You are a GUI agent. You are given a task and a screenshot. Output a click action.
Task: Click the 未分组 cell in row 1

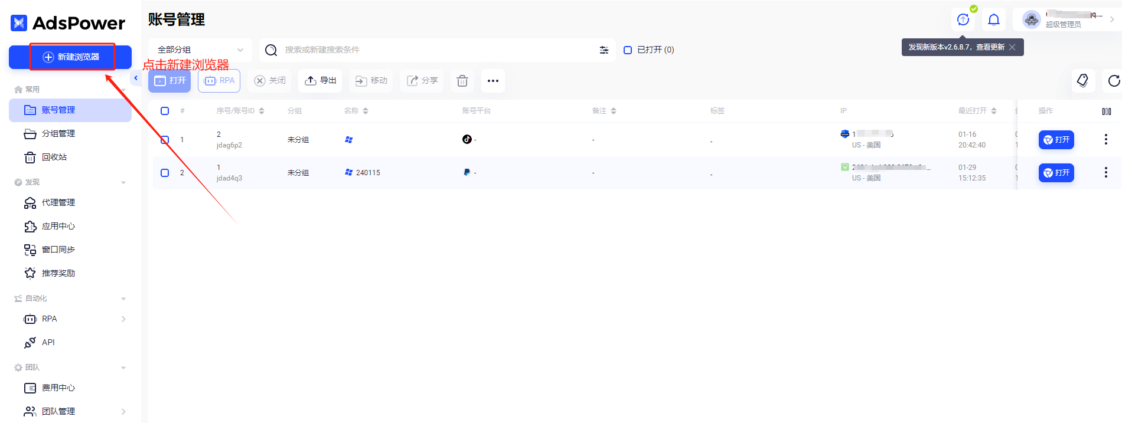(x=298, y=140)
